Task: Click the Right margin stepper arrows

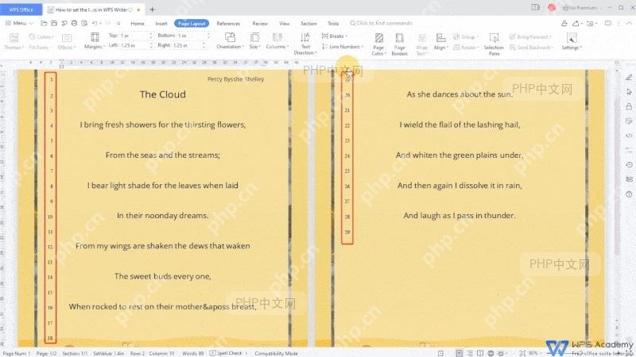Action: coord(204,45)
